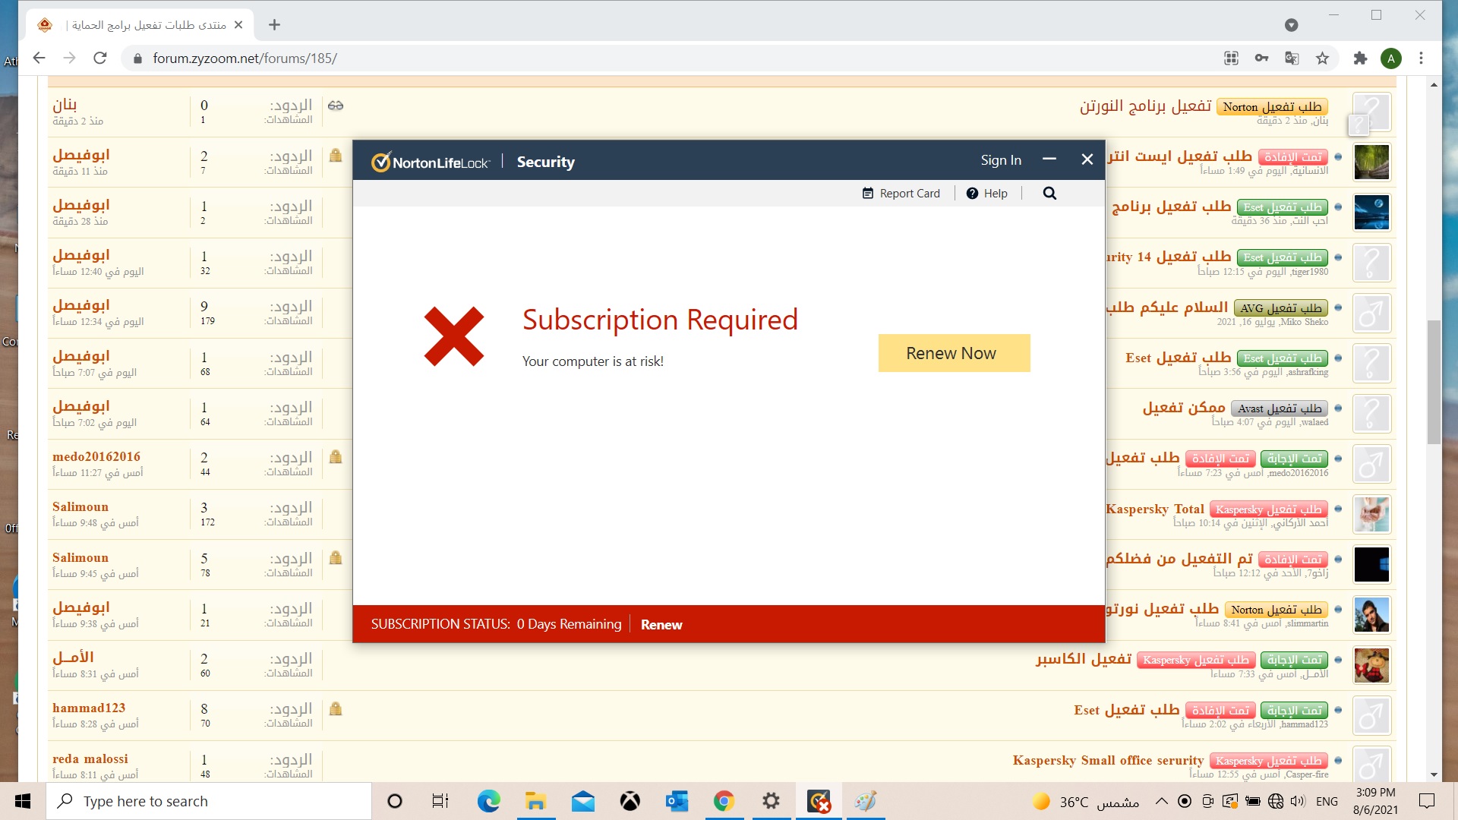Click the avatar thumbnail of slimmartin thread
This screenshot has height=820, width=1458.
click(x=1371, y=615)
